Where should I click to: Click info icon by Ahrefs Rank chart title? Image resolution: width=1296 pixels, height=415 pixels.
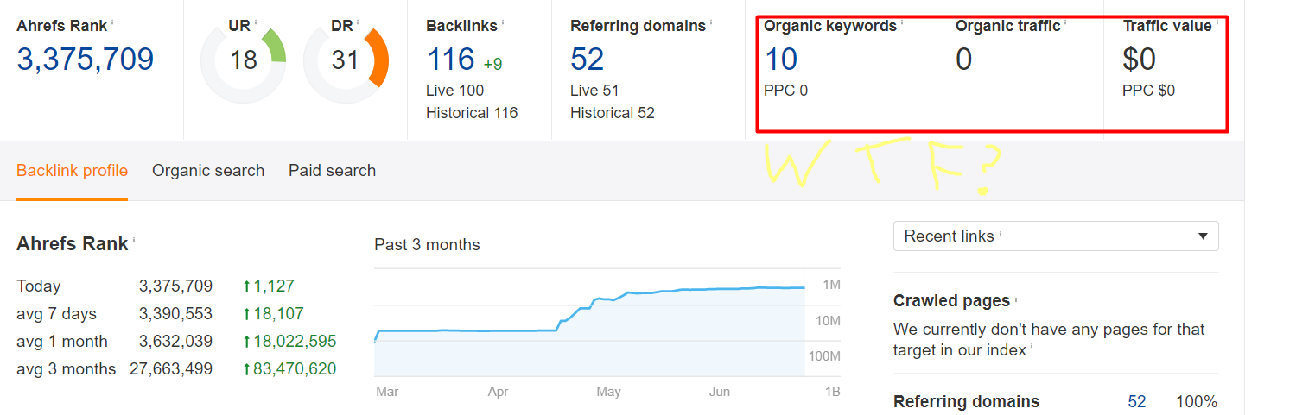[134, 240]
